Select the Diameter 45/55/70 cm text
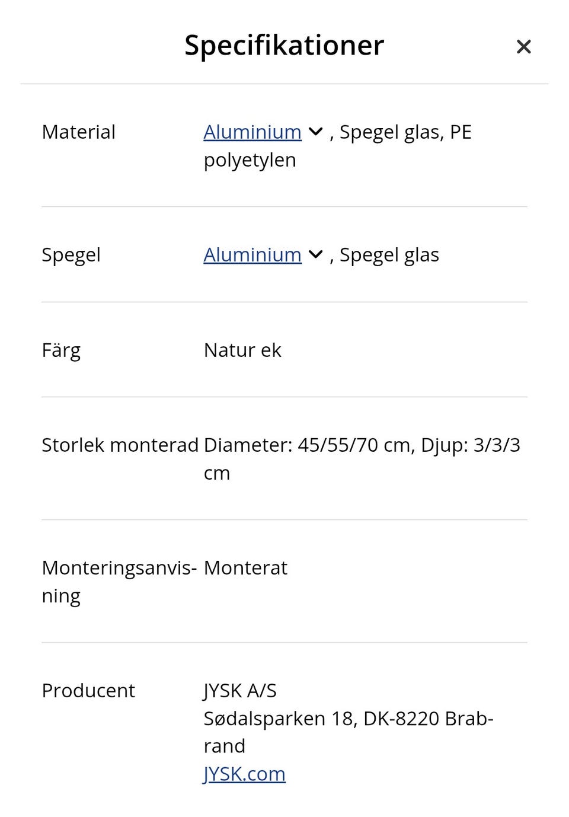Screen dimensions: 569x817 point(308,445)
